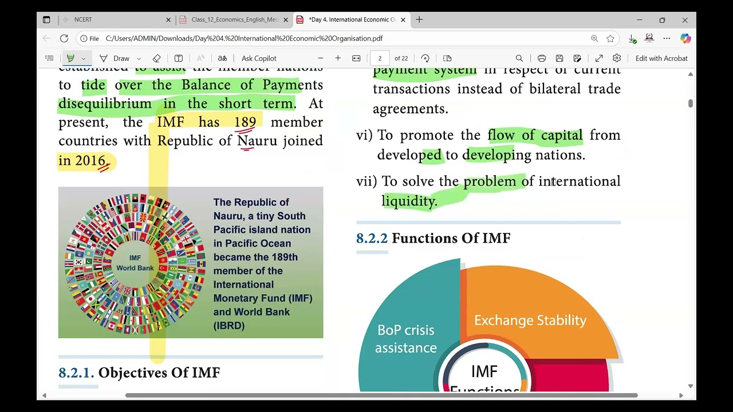The image size is (733, 412).
Task: Add page to favorites star
Action: [x=610, y=38]
